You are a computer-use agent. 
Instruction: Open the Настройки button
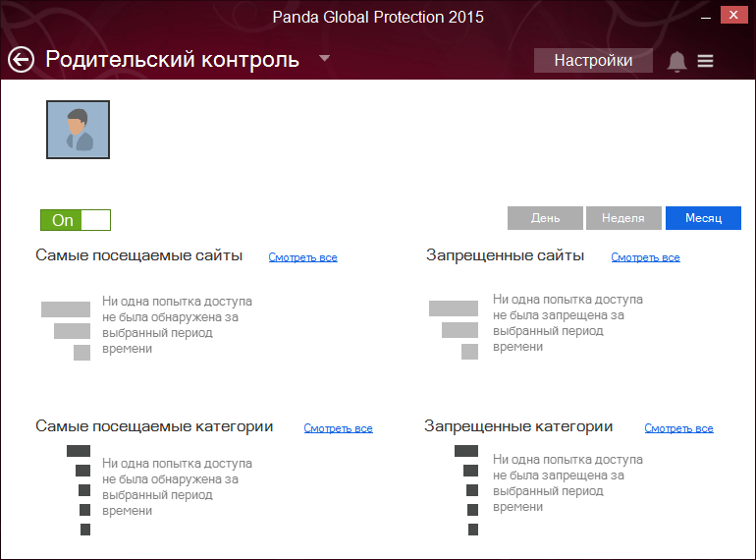tap(594, 60)
